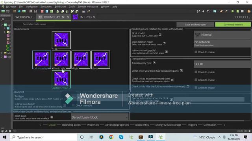Viewport: 252px width, 141px height.
Task: Click info icon in bottom-left status bar
Action: (x=2, y=131)
